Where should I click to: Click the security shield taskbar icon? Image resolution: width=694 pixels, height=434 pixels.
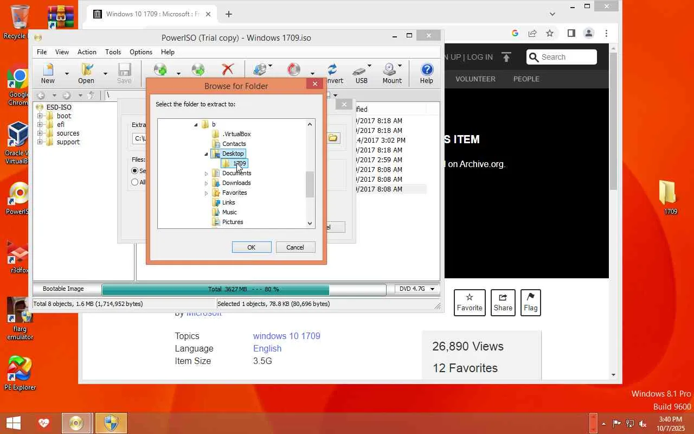pyautogui.click(x=111, y=423)
